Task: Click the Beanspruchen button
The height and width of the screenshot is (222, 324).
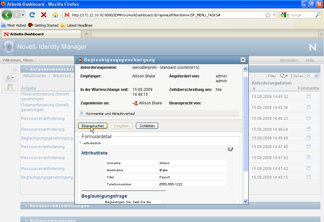Action: pos(93,126)
